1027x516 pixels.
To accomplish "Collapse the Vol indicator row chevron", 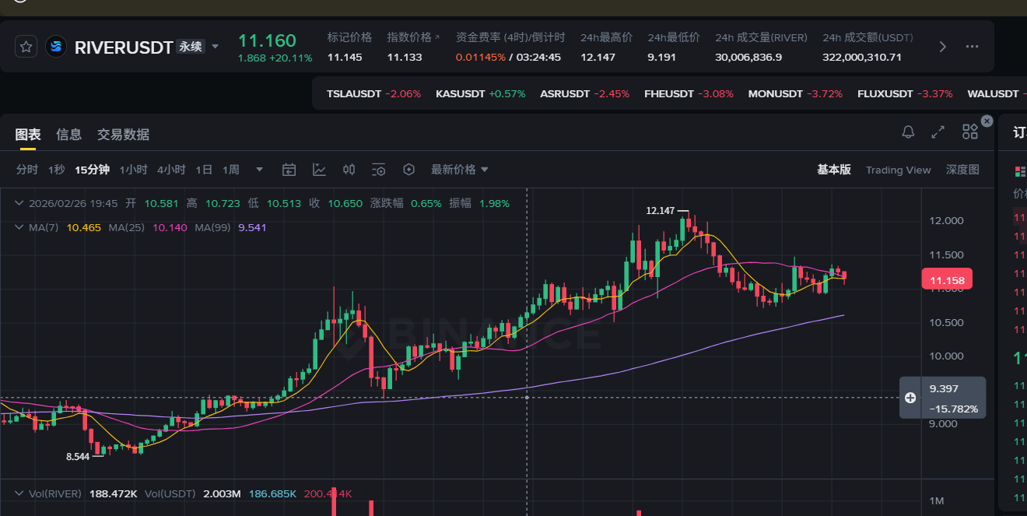I will click(x=19, y=493).
